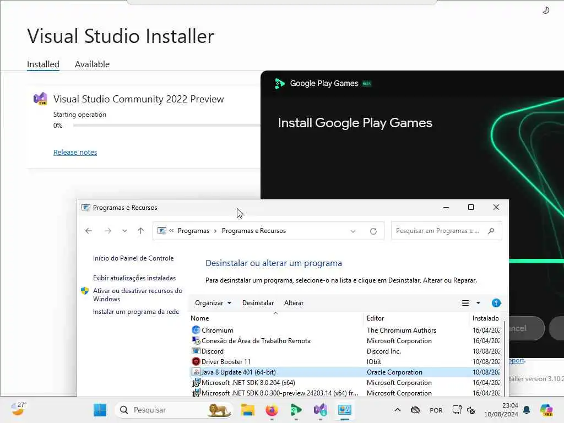The height and width of the screenshot is (423, 564).
Task: Click the taskbar Pesquisar search box
Action: click(x=173, y=410)
